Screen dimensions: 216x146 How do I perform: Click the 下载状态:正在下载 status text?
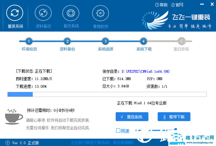pyautogui.click(x=34, y=71)
